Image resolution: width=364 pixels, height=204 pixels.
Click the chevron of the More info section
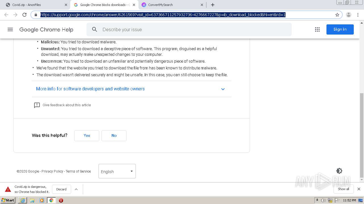(x=223, y=89)
